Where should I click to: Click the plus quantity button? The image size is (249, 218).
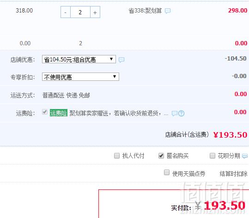95,12
